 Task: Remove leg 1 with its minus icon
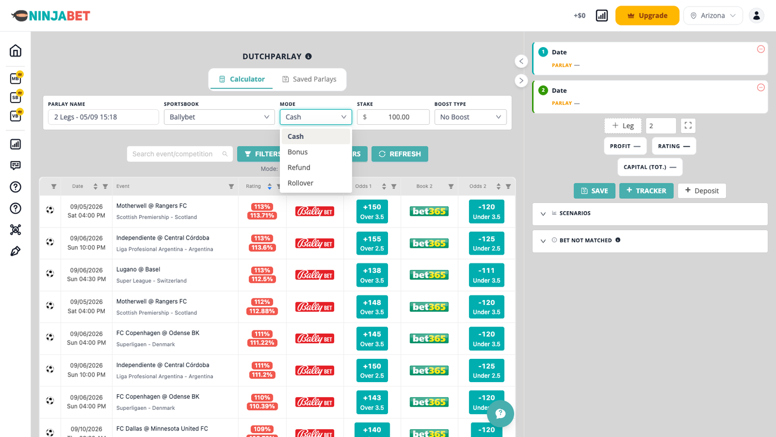coord(761,49)
